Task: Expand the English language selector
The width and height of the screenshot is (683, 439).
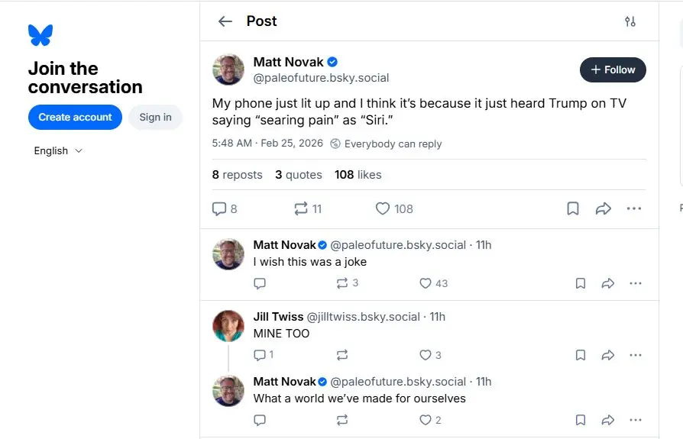Action: click(58, 150)
